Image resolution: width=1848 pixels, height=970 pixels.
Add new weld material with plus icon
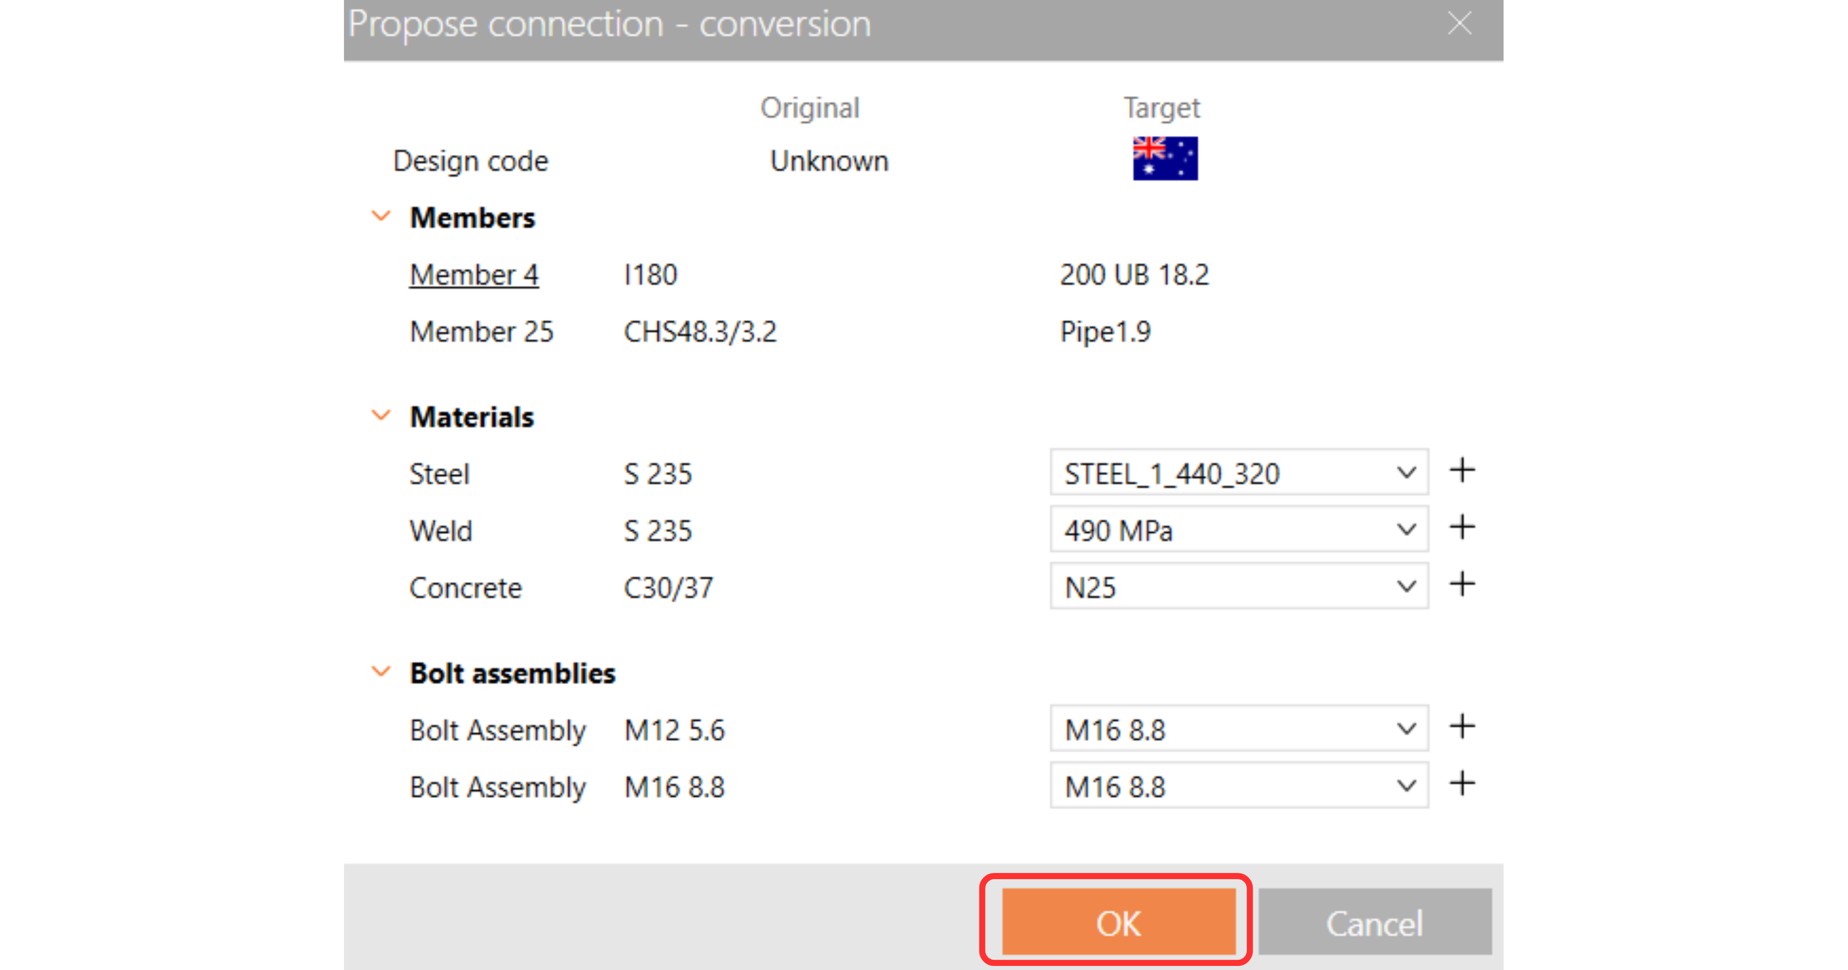point(1461,528)
